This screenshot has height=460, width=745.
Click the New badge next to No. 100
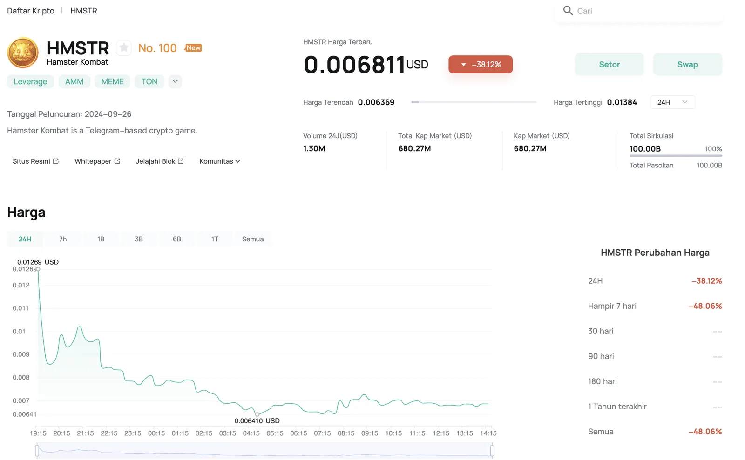pyautogui.click(x=193, y=48)
